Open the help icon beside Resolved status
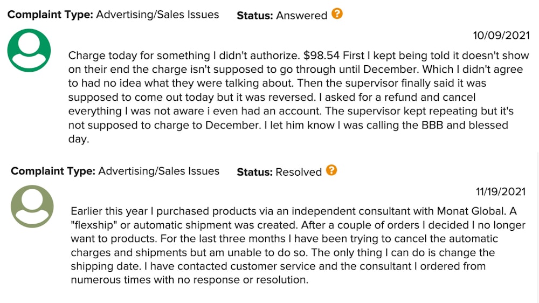The image size is (539, 303). click(331, 171)
